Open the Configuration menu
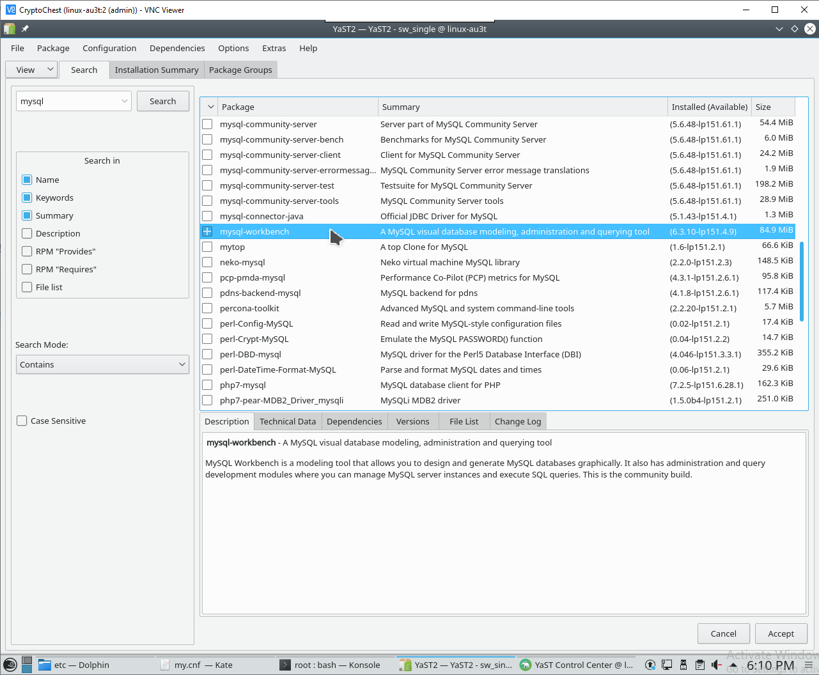The image size is (819, 675). (109, 48)
